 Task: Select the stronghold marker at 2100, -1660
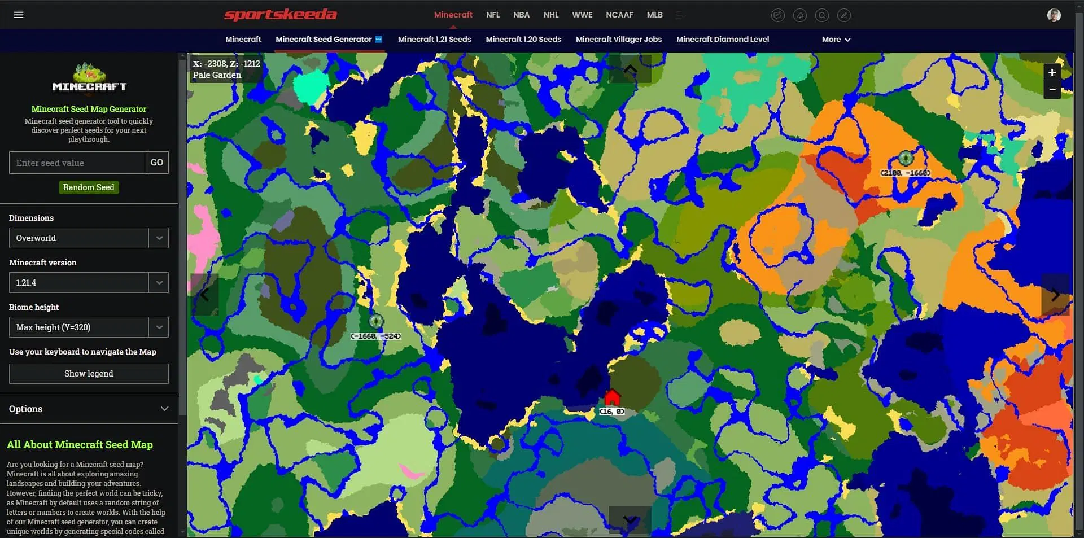(x=906, y=158)
